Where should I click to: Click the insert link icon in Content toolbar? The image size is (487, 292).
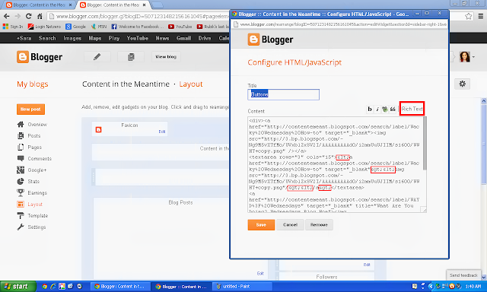(385, 109)
